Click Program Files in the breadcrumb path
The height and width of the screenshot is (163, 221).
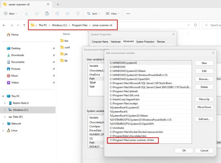point(80,25)
